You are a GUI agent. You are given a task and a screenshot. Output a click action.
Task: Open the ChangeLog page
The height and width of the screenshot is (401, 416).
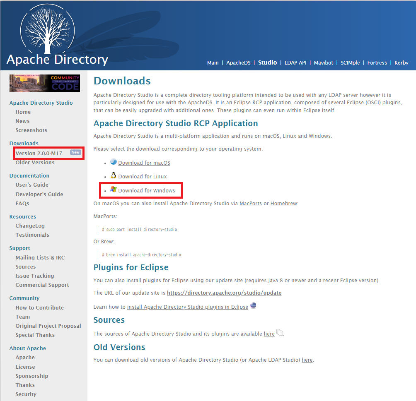point(30,226)
